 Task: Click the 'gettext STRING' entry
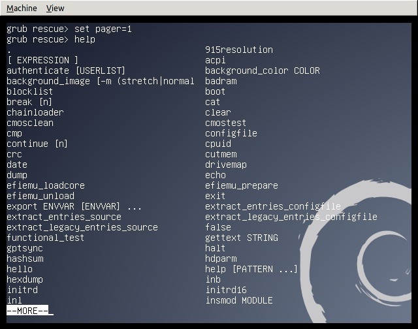242,238
